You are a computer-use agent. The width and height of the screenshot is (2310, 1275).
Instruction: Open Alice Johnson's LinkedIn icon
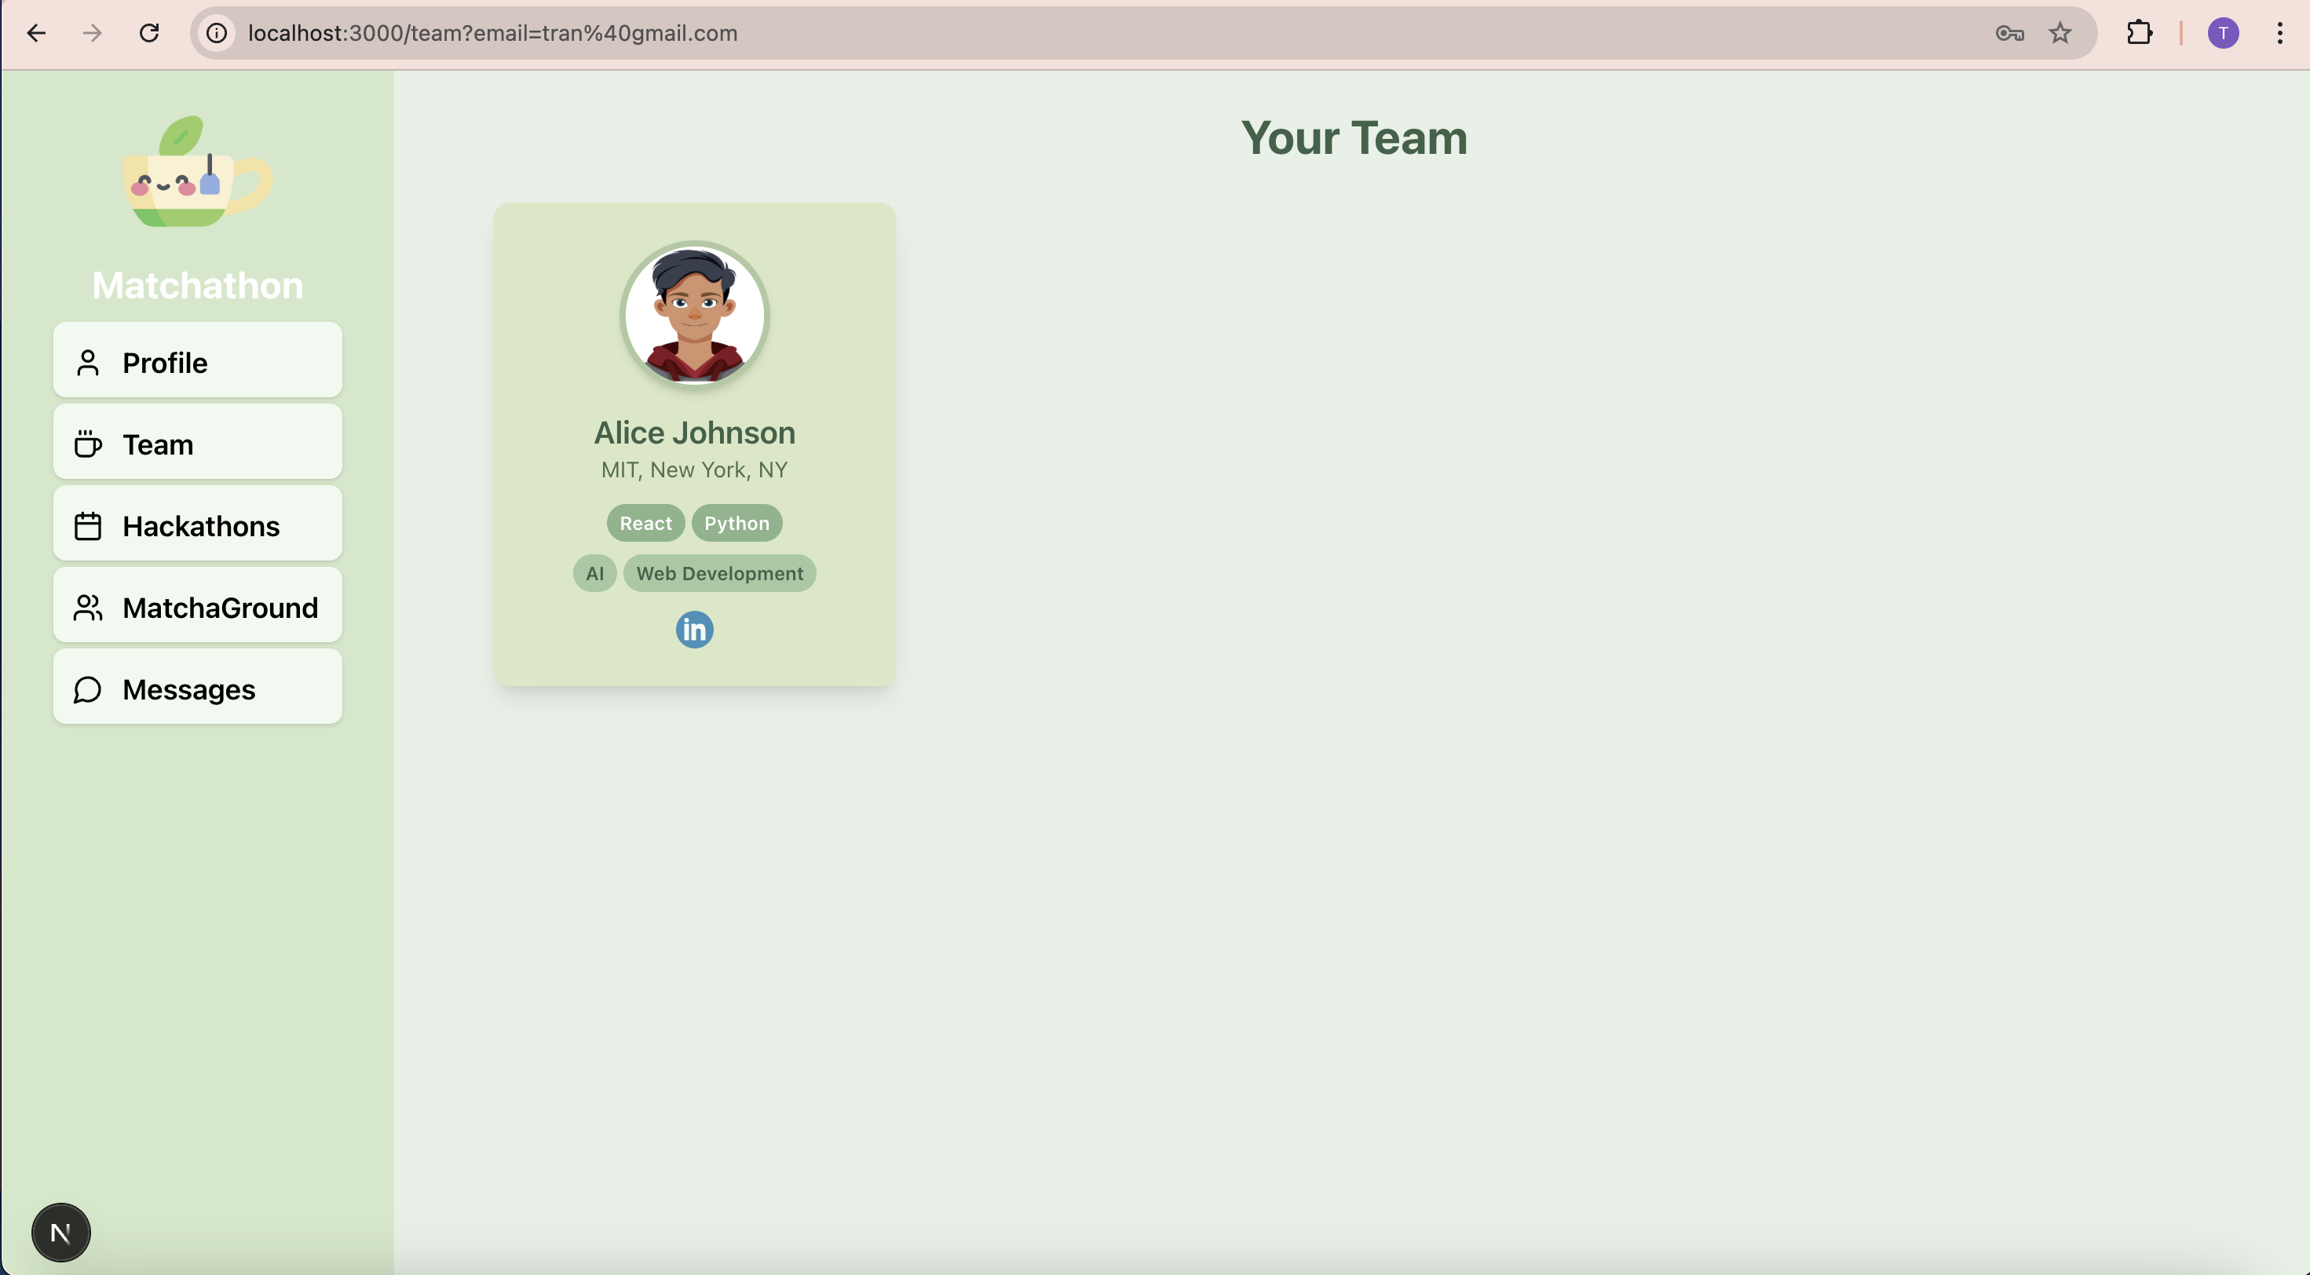(x=694, y=630)
